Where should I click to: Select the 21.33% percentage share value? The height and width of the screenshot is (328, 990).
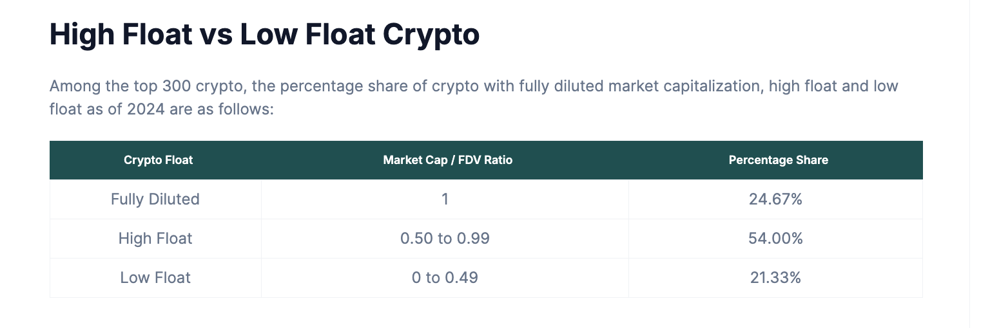pos(775,278)
